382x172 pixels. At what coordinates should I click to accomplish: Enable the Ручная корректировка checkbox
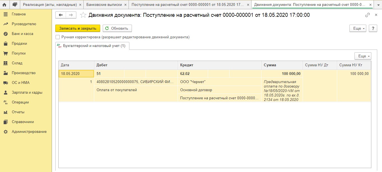click(58, 37)
